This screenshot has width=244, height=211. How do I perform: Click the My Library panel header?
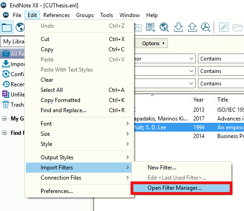12,42
